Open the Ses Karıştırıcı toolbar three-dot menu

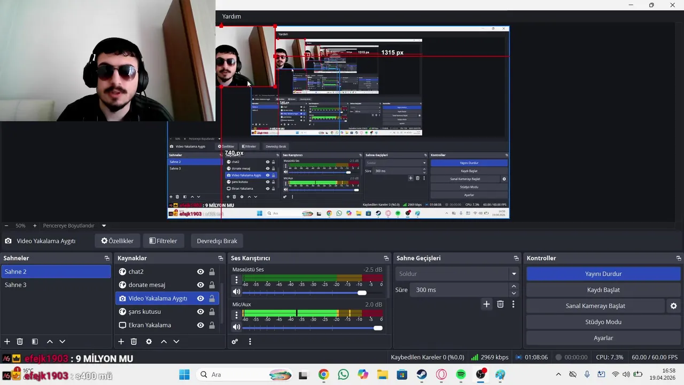click(250, 342)
